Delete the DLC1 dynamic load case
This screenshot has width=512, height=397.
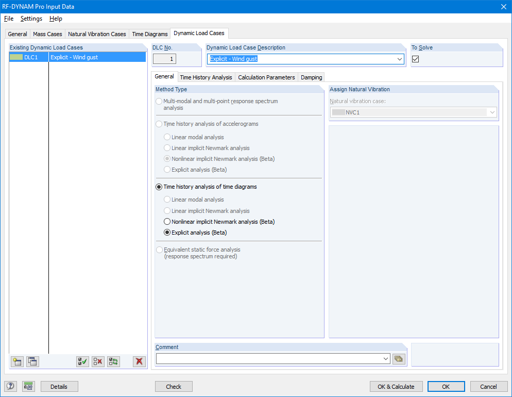pos(139,361)
